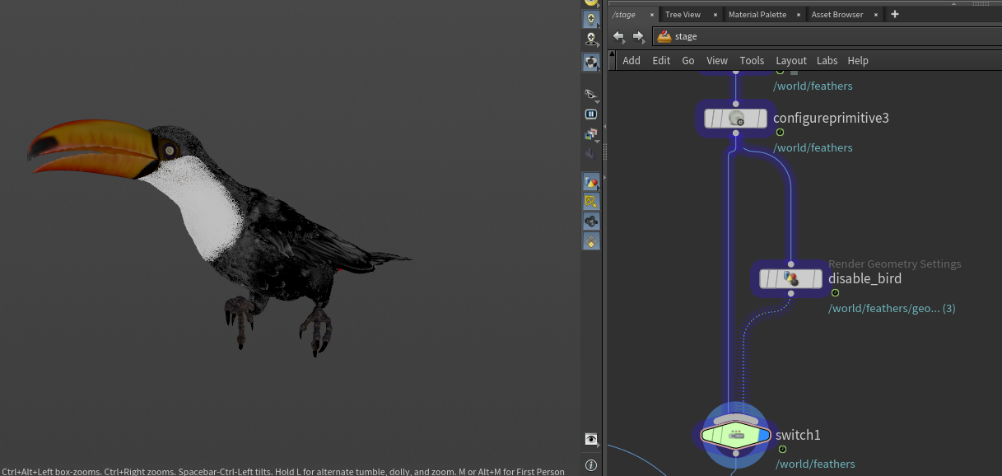Click the materials display icon in sidebar
Image resolution: width=1002 pixels, height=476 pixels.
(x=590, y=181)
